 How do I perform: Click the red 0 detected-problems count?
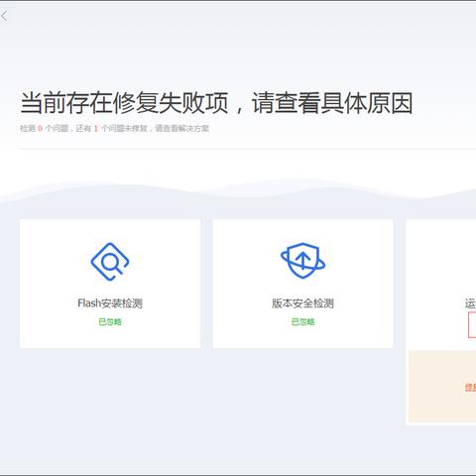tap(40, 128)
